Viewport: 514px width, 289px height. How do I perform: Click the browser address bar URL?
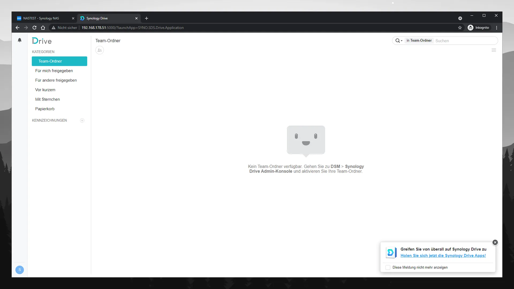coord(133,28)
